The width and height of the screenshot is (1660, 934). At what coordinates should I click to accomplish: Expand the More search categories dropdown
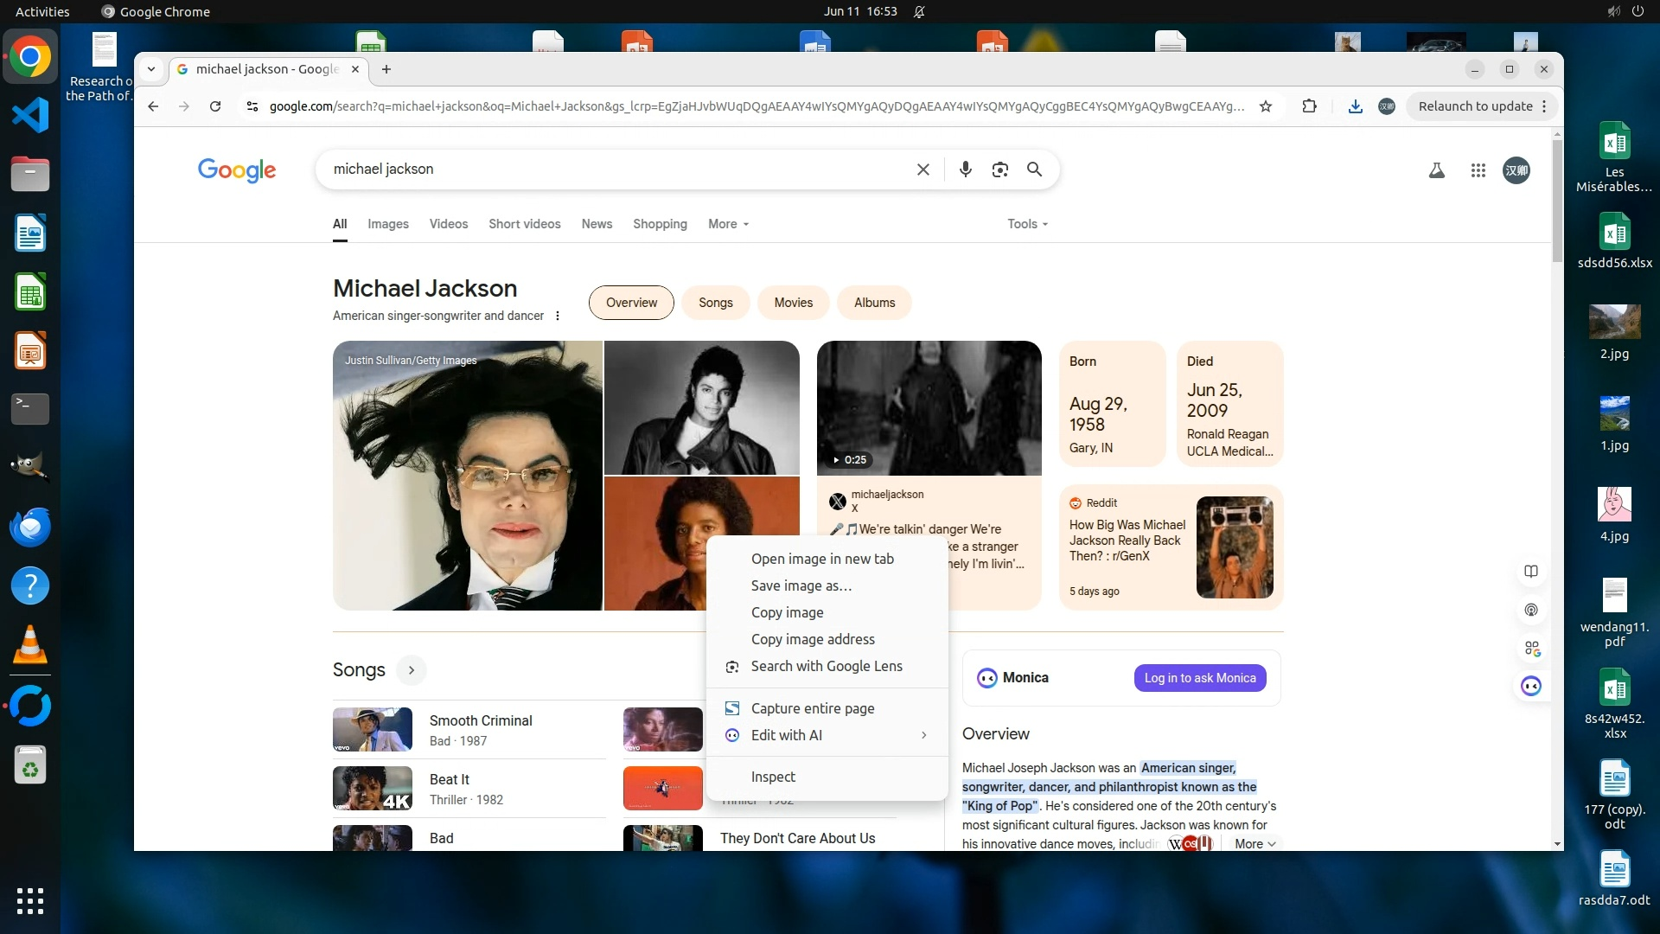click(728, 224)
